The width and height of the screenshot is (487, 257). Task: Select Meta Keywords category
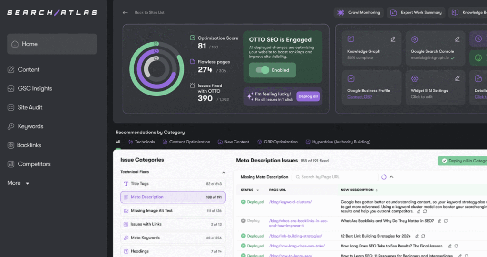pos(173,238)
